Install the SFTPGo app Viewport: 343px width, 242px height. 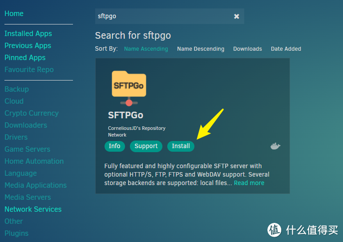point(181,146)
